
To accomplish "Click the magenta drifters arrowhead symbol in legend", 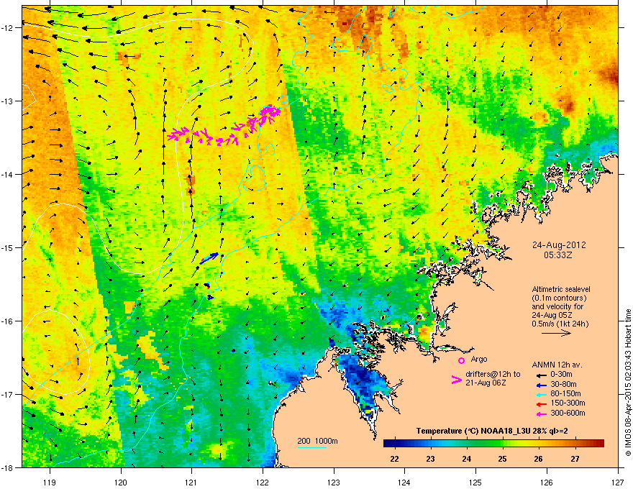I will [456, 380].
